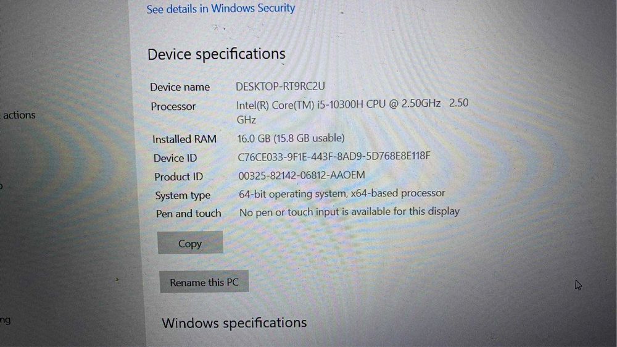Click the System type label
The height and width of the screenshot is (347, 617).
click(183, 195)
